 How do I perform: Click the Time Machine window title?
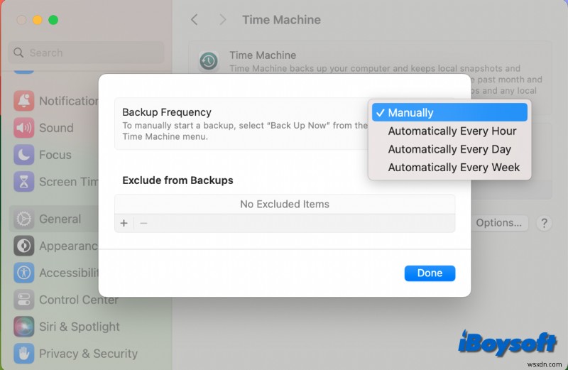[x=281, y=20]
